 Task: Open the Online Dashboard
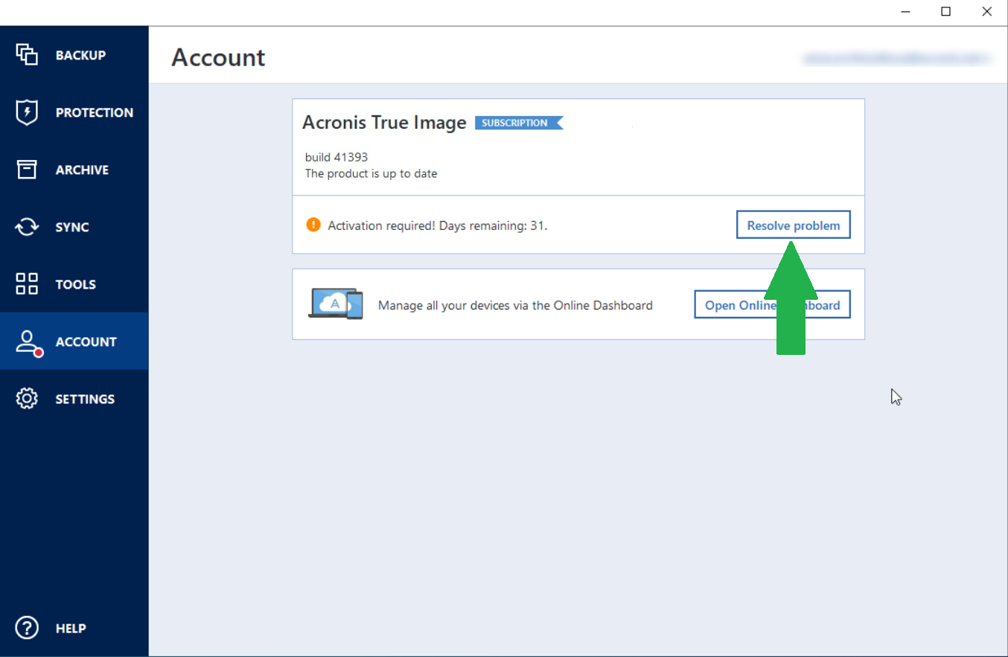click(x=772, y=304)
